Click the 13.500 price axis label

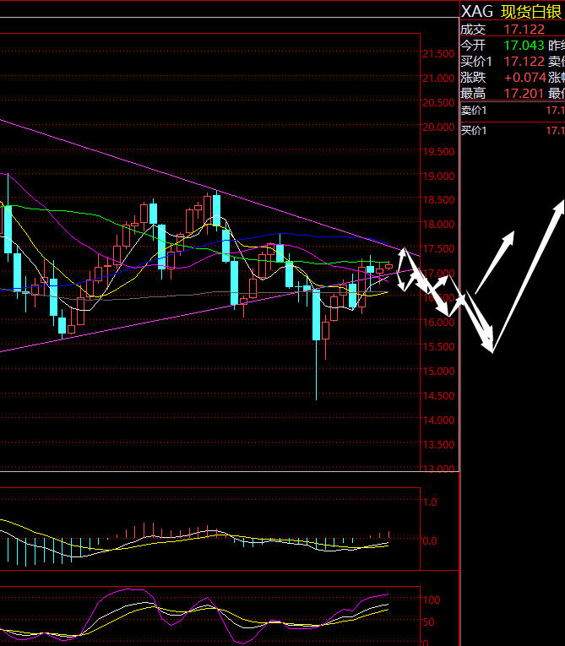coord(438,445)
